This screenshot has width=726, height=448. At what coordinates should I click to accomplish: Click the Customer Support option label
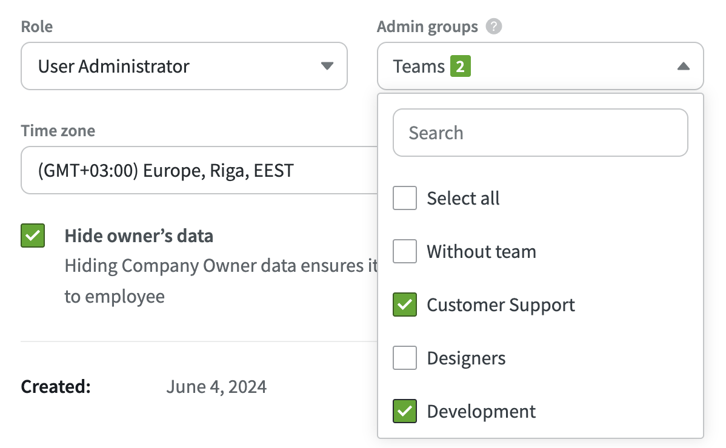[501, 305]
